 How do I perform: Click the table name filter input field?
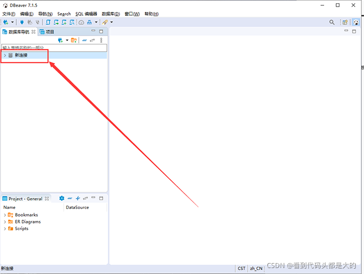[x=54, y=48]
